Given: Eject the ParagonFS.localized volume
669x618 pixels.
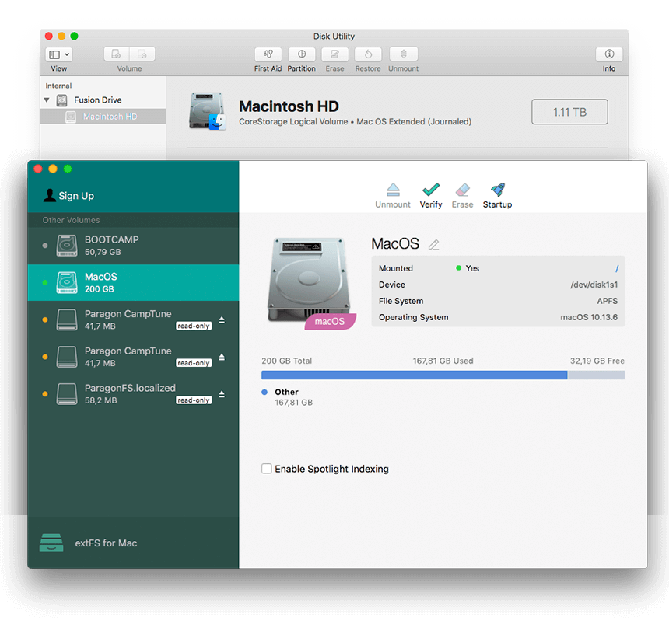Looking at the screenshot, I should click(223, 394).
